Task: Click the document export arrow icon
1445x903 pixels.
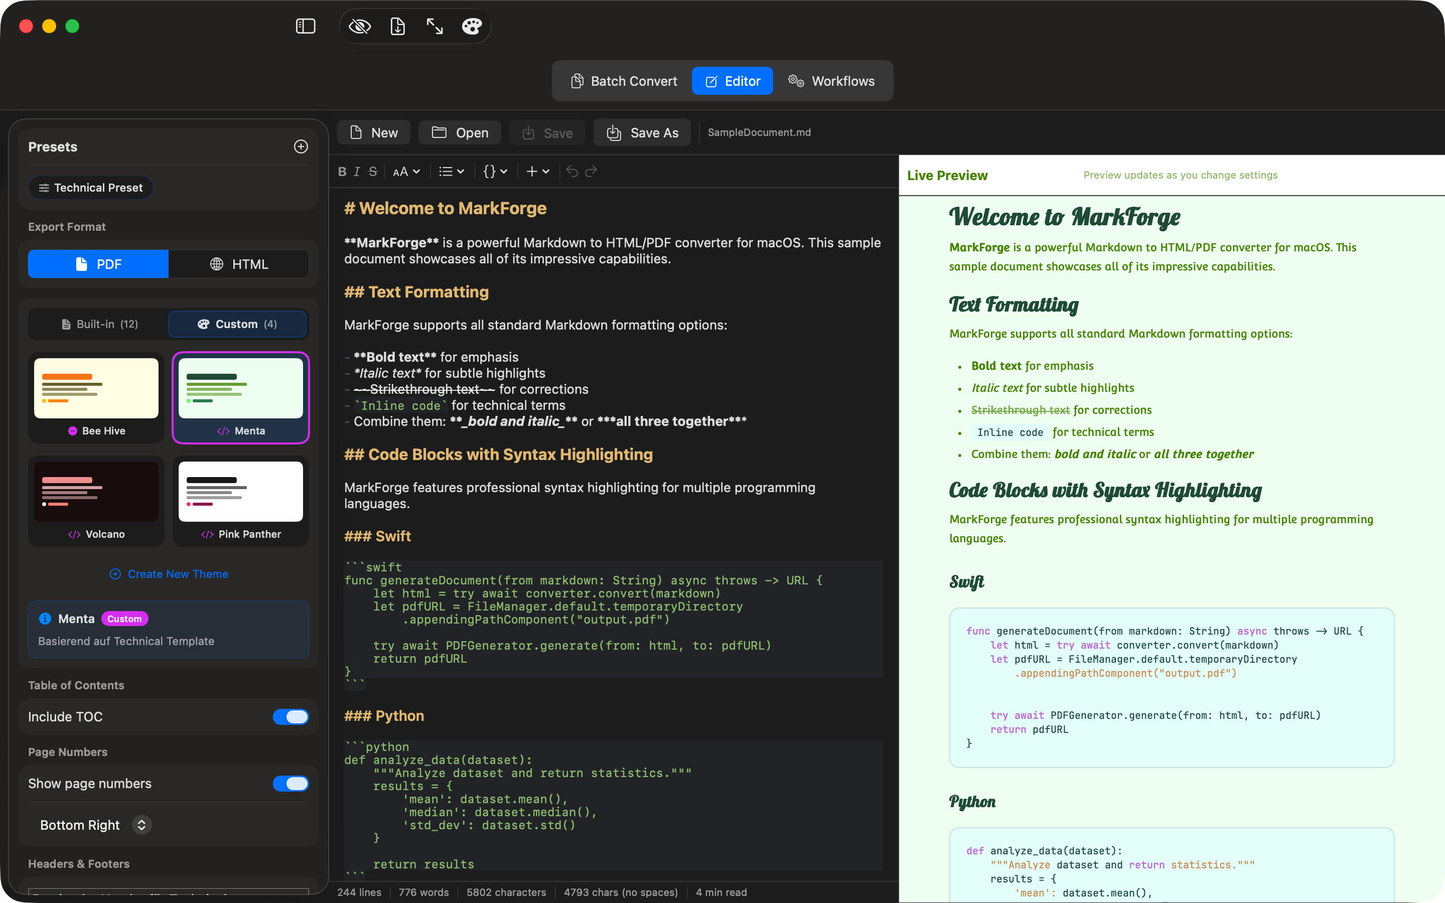Action: pyautogui.click(x=397, y=26)
